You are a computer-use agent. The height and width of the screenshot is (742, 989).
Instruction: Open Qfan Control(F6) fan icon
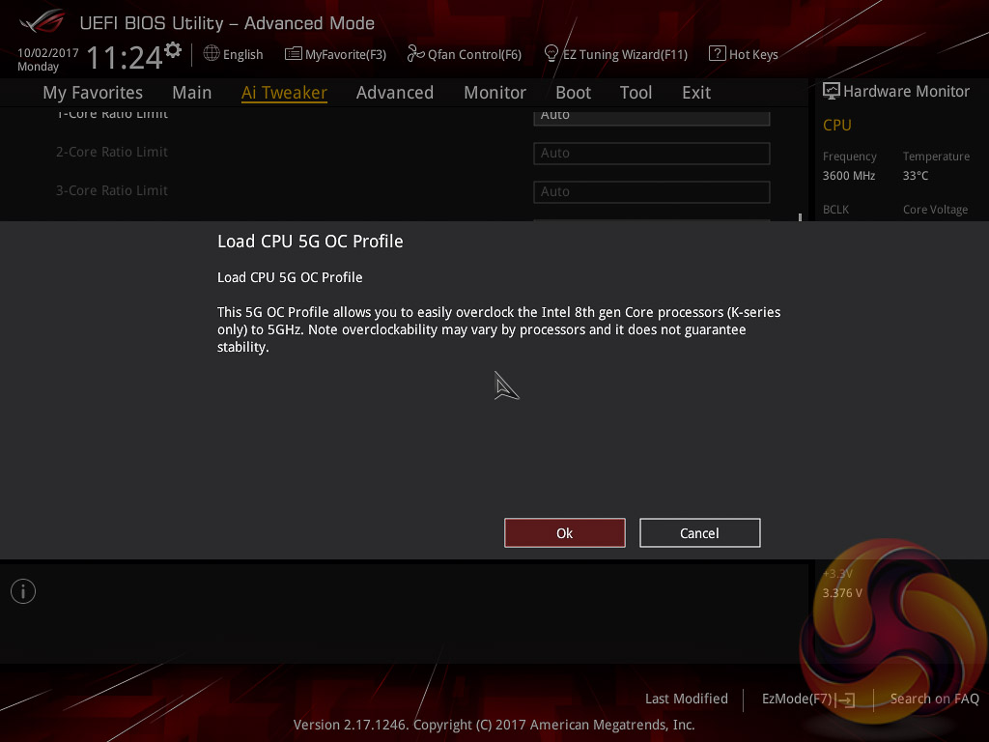coord(415,54)
